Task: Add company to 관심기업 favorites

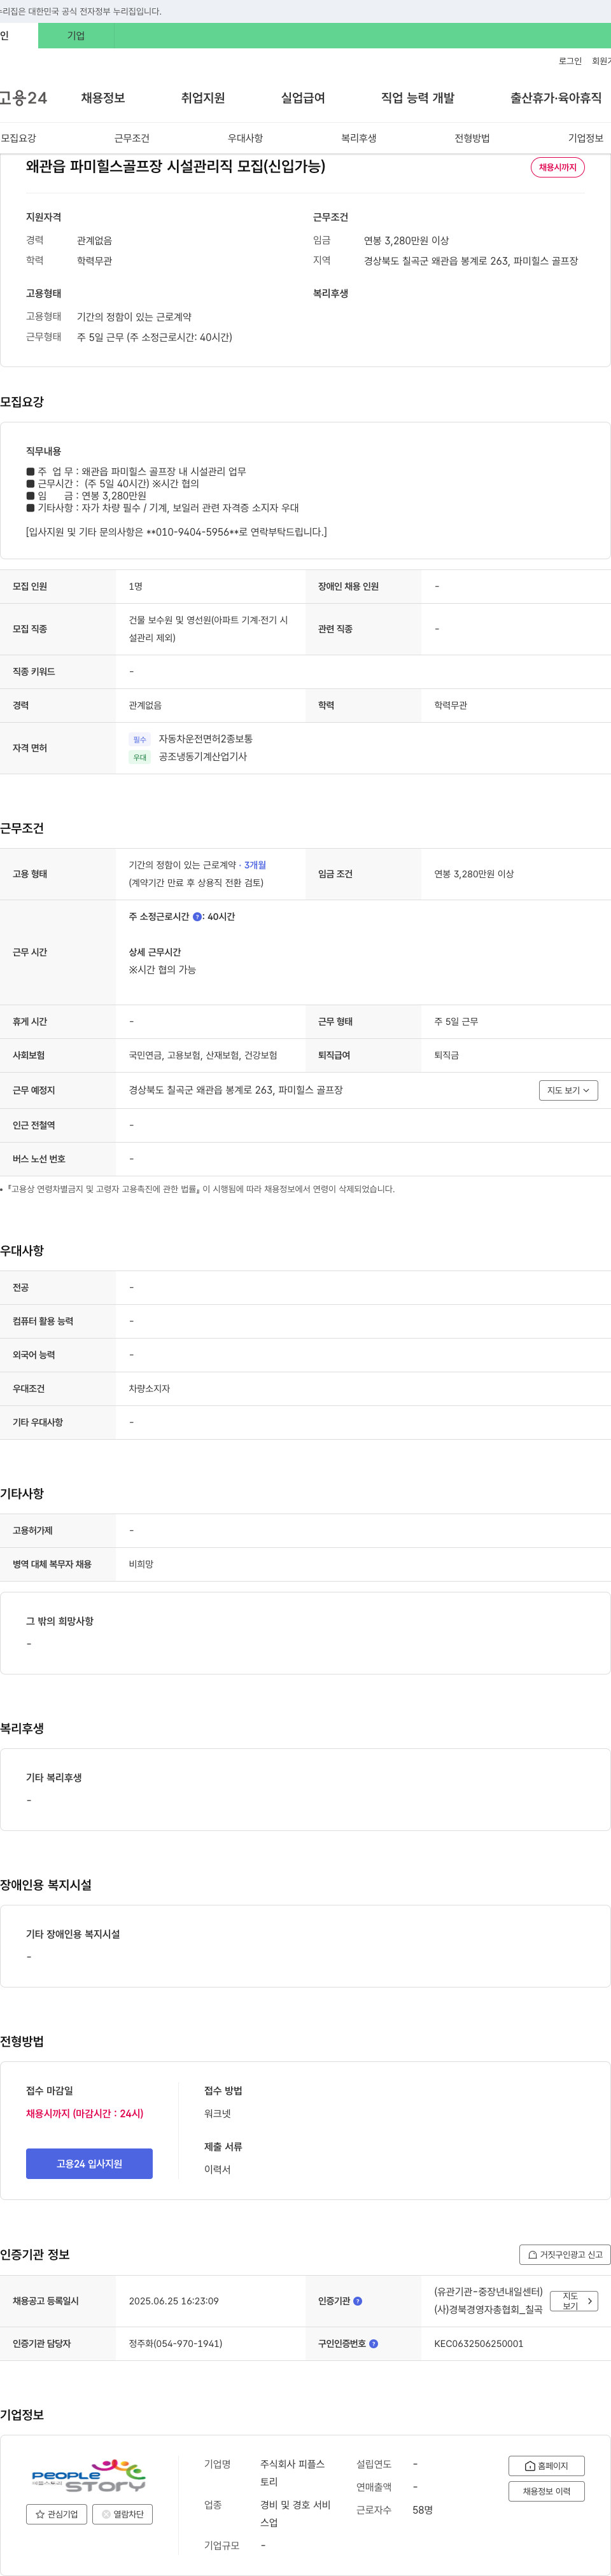Action: (x=56, y=2513)
